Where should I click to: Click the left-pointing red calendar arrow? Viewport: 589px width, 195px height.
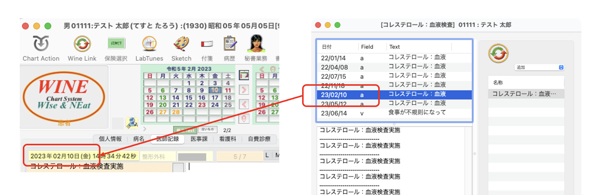coord(244,104)
